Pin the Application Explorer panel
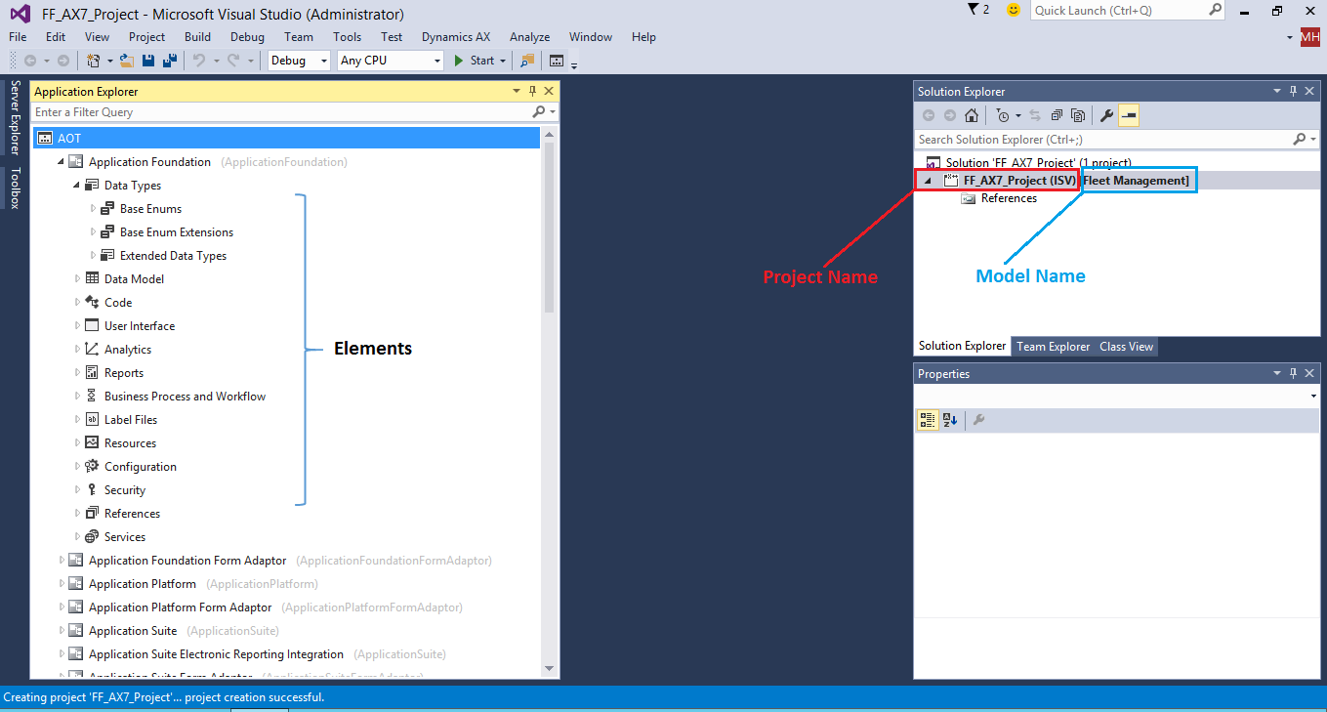Screen dimensions: 1327x712 click(x=532, y=91)
